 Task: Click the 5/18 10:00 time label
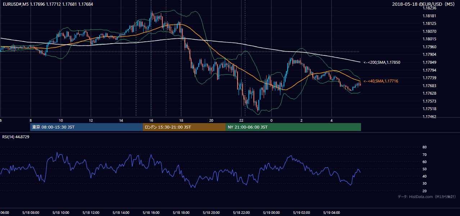point(60,212)
